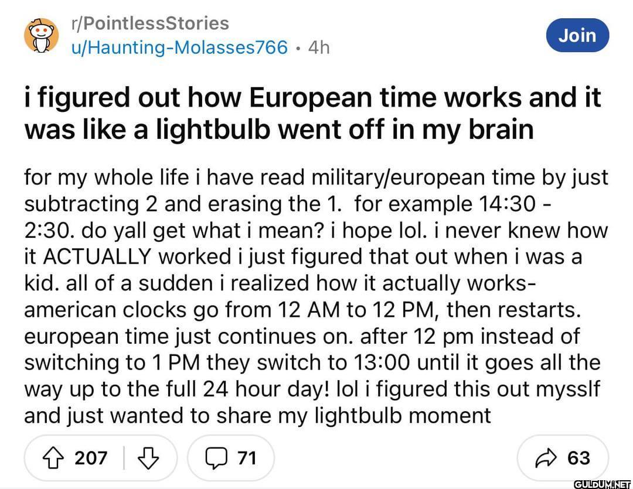Open the 71 comments count
This screenshot has width=633, height=489.
[x=247, y=457]
